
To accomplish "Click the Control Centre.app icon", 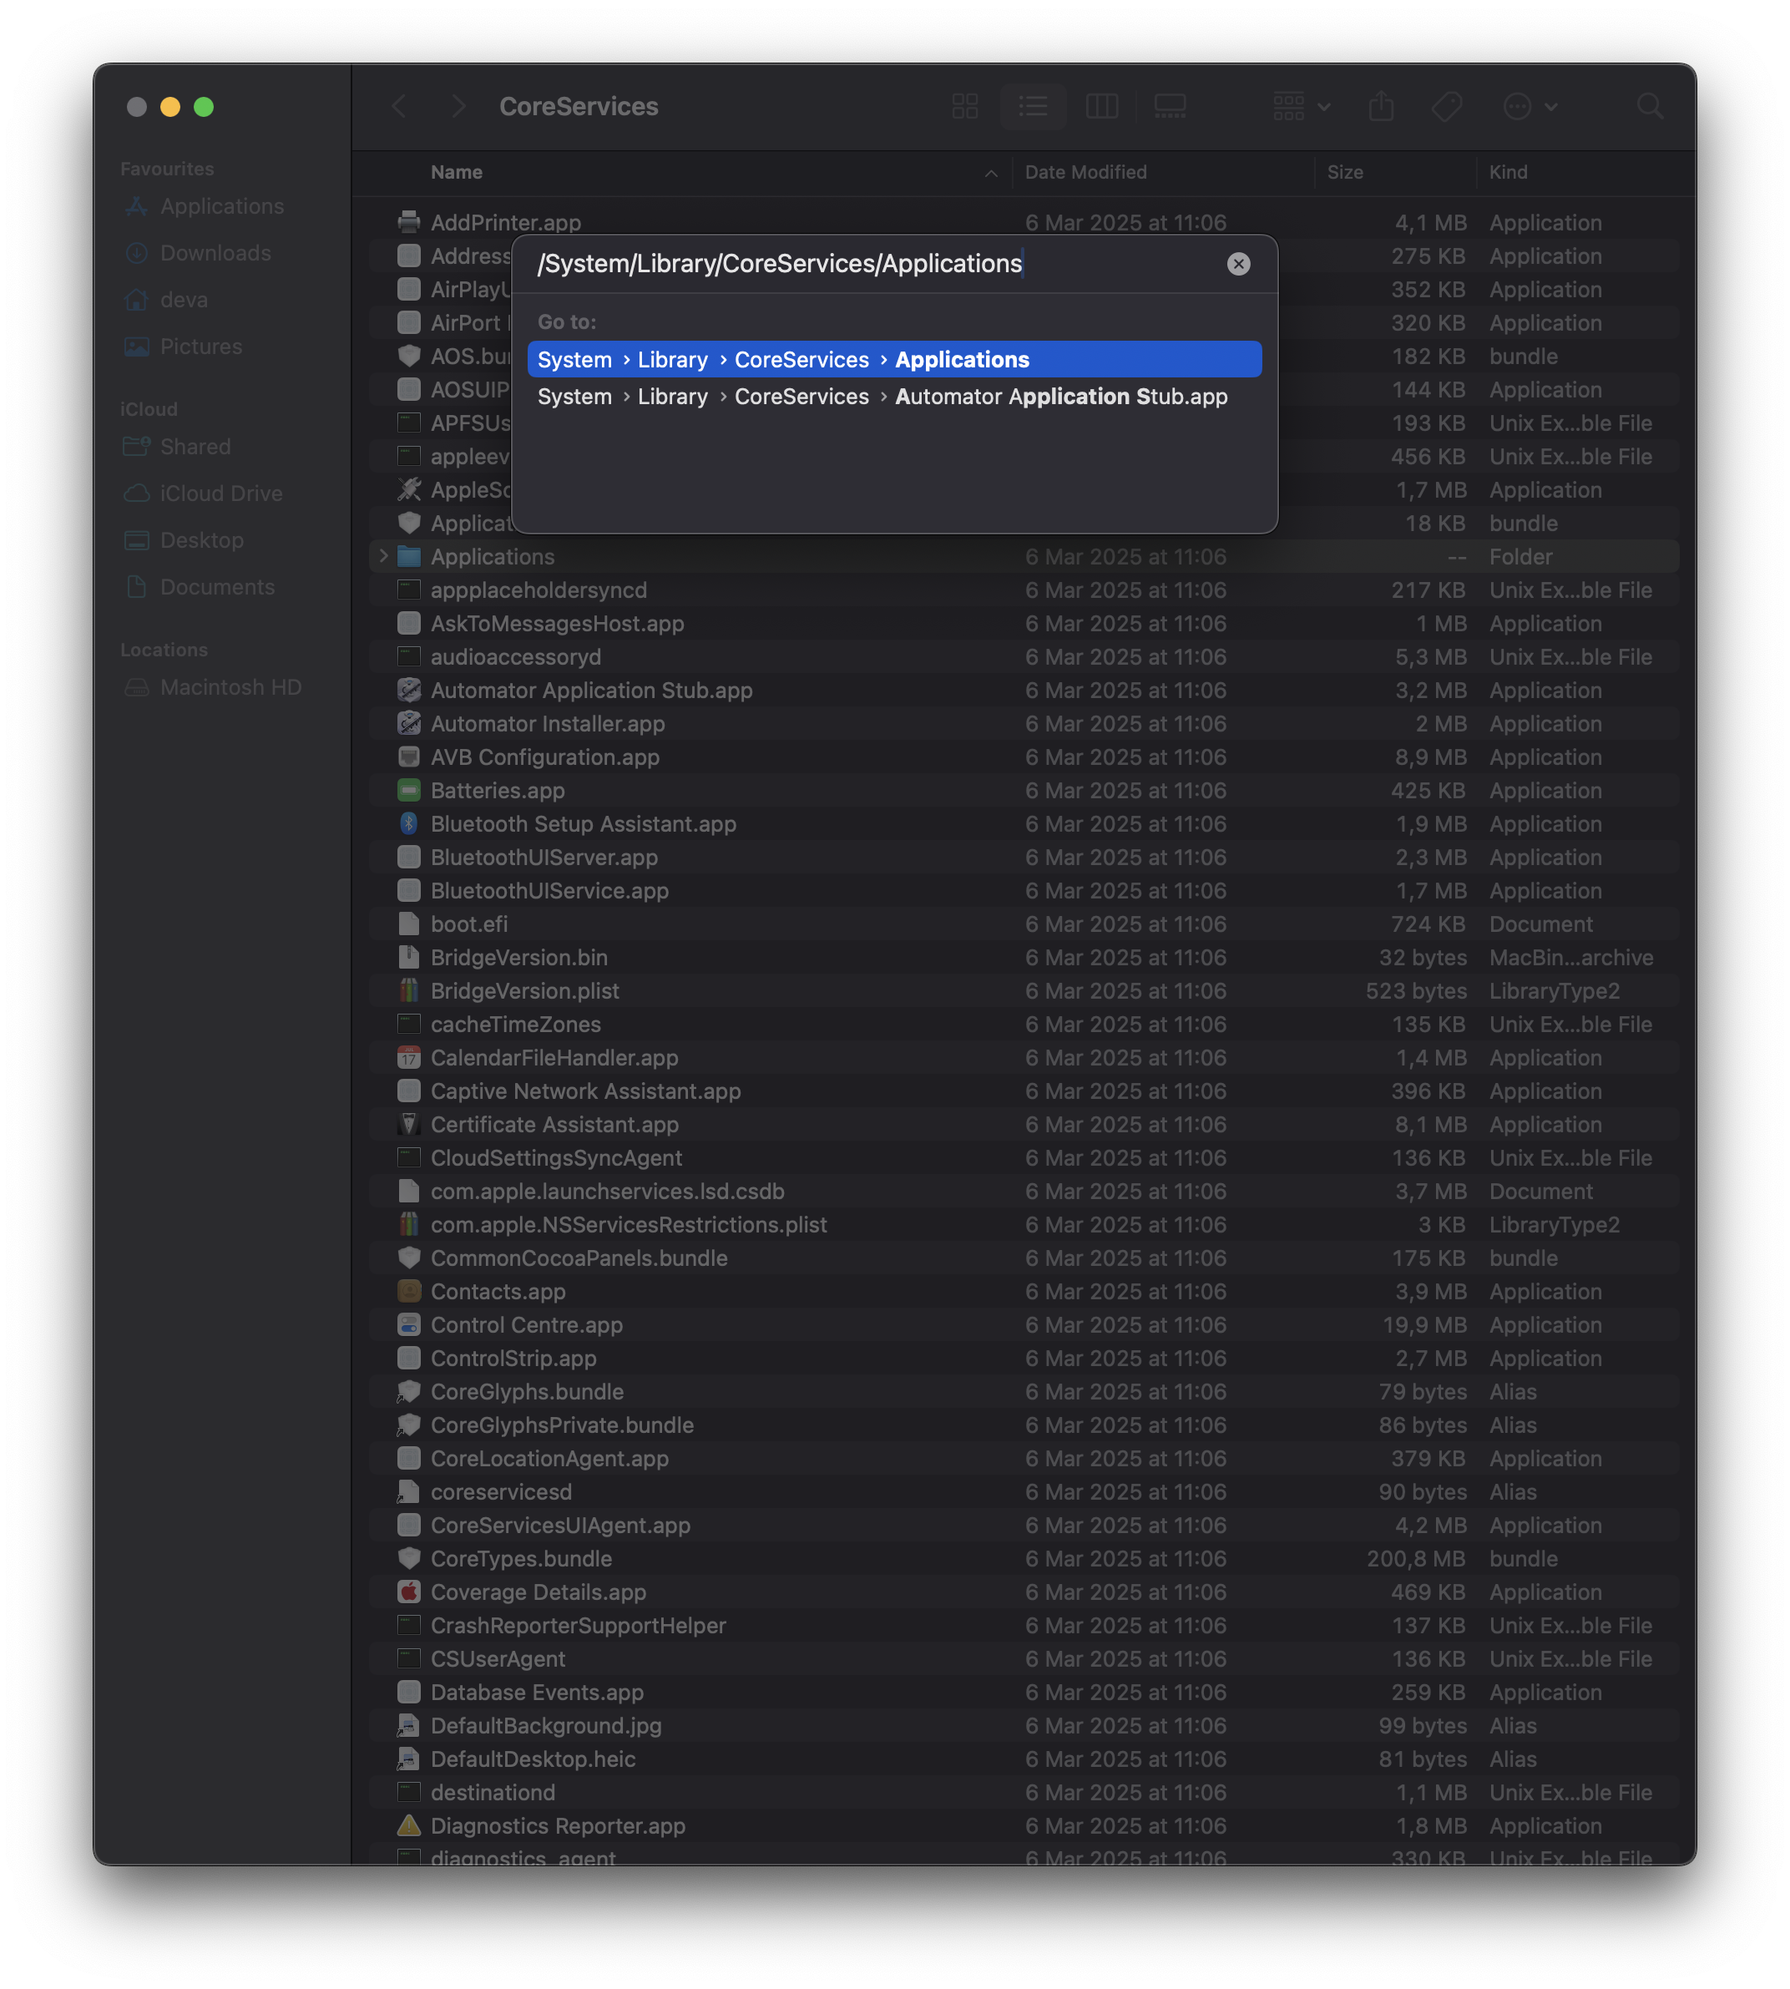I will click(x=408, y=1324).
